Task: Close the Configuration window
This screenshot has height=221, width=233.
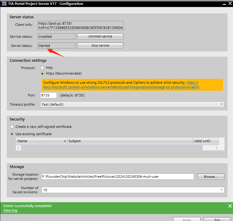Action: click(230, 3)
